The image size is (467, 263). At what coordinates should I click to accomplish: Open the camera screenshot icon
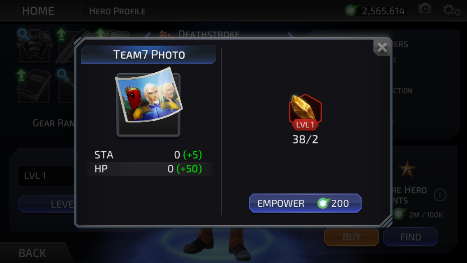tap(425, 9)
